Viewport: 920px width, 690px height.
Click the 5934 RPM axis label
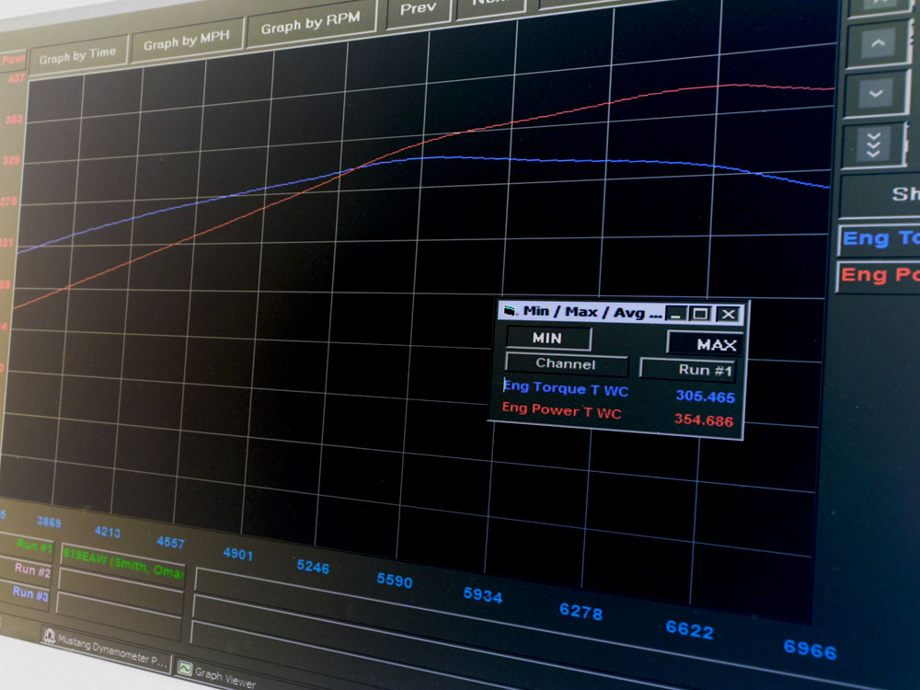[483, 595]
